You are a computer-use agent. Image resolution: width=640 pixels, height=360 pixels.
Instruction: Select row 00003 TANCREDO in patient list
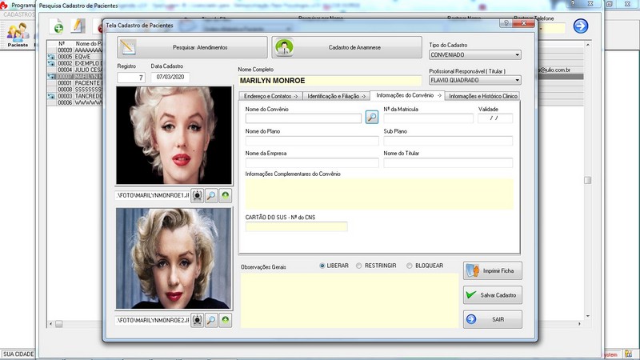(x=74, y=96)
